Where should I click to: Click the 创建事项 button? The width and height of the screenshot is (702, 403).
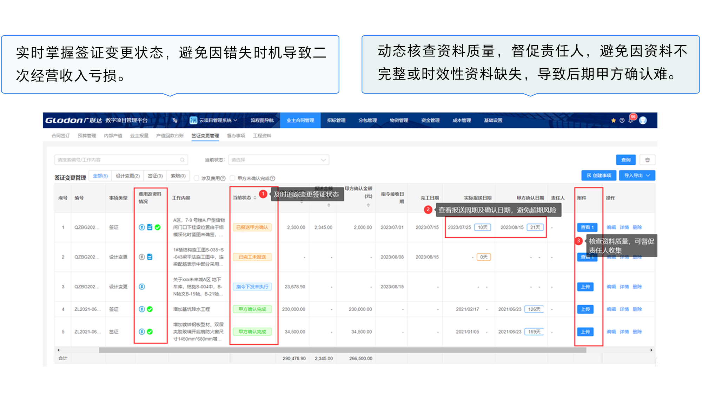point(599,176)
